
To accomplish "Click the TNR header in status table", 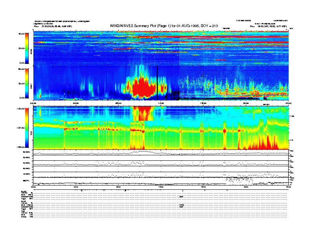I will click(23, 211).
